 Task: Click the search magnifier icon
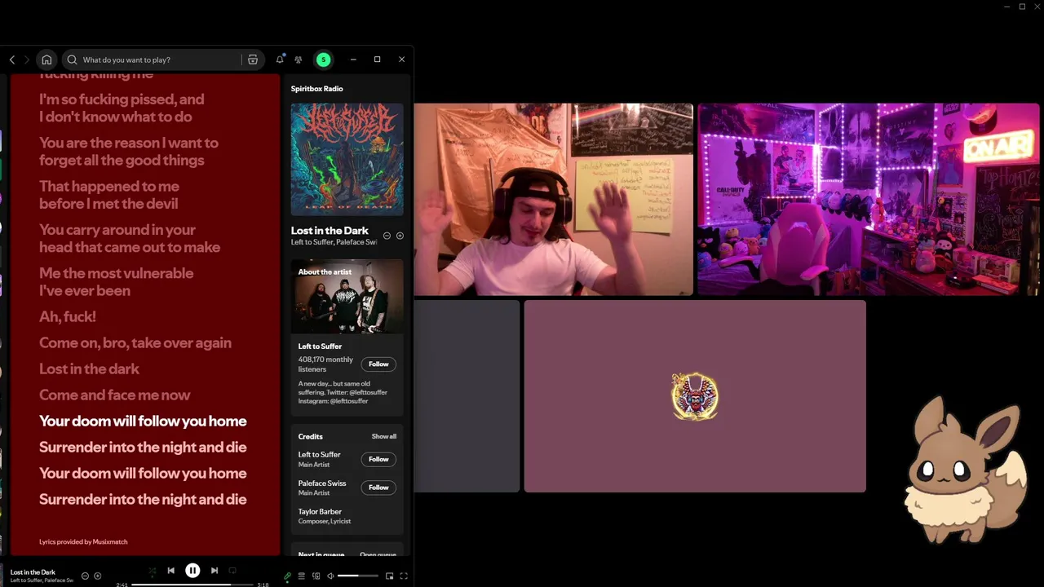coord(72,60)
